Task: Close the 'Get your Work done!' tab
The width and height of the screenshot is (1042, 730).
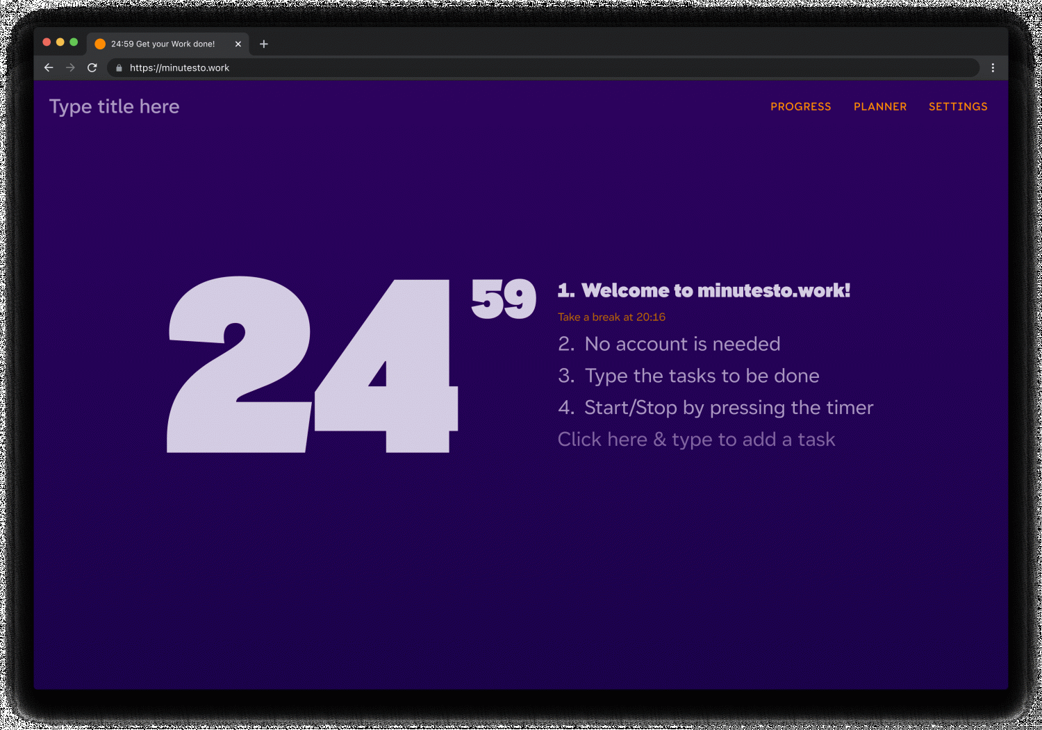Action: [238, 44]
